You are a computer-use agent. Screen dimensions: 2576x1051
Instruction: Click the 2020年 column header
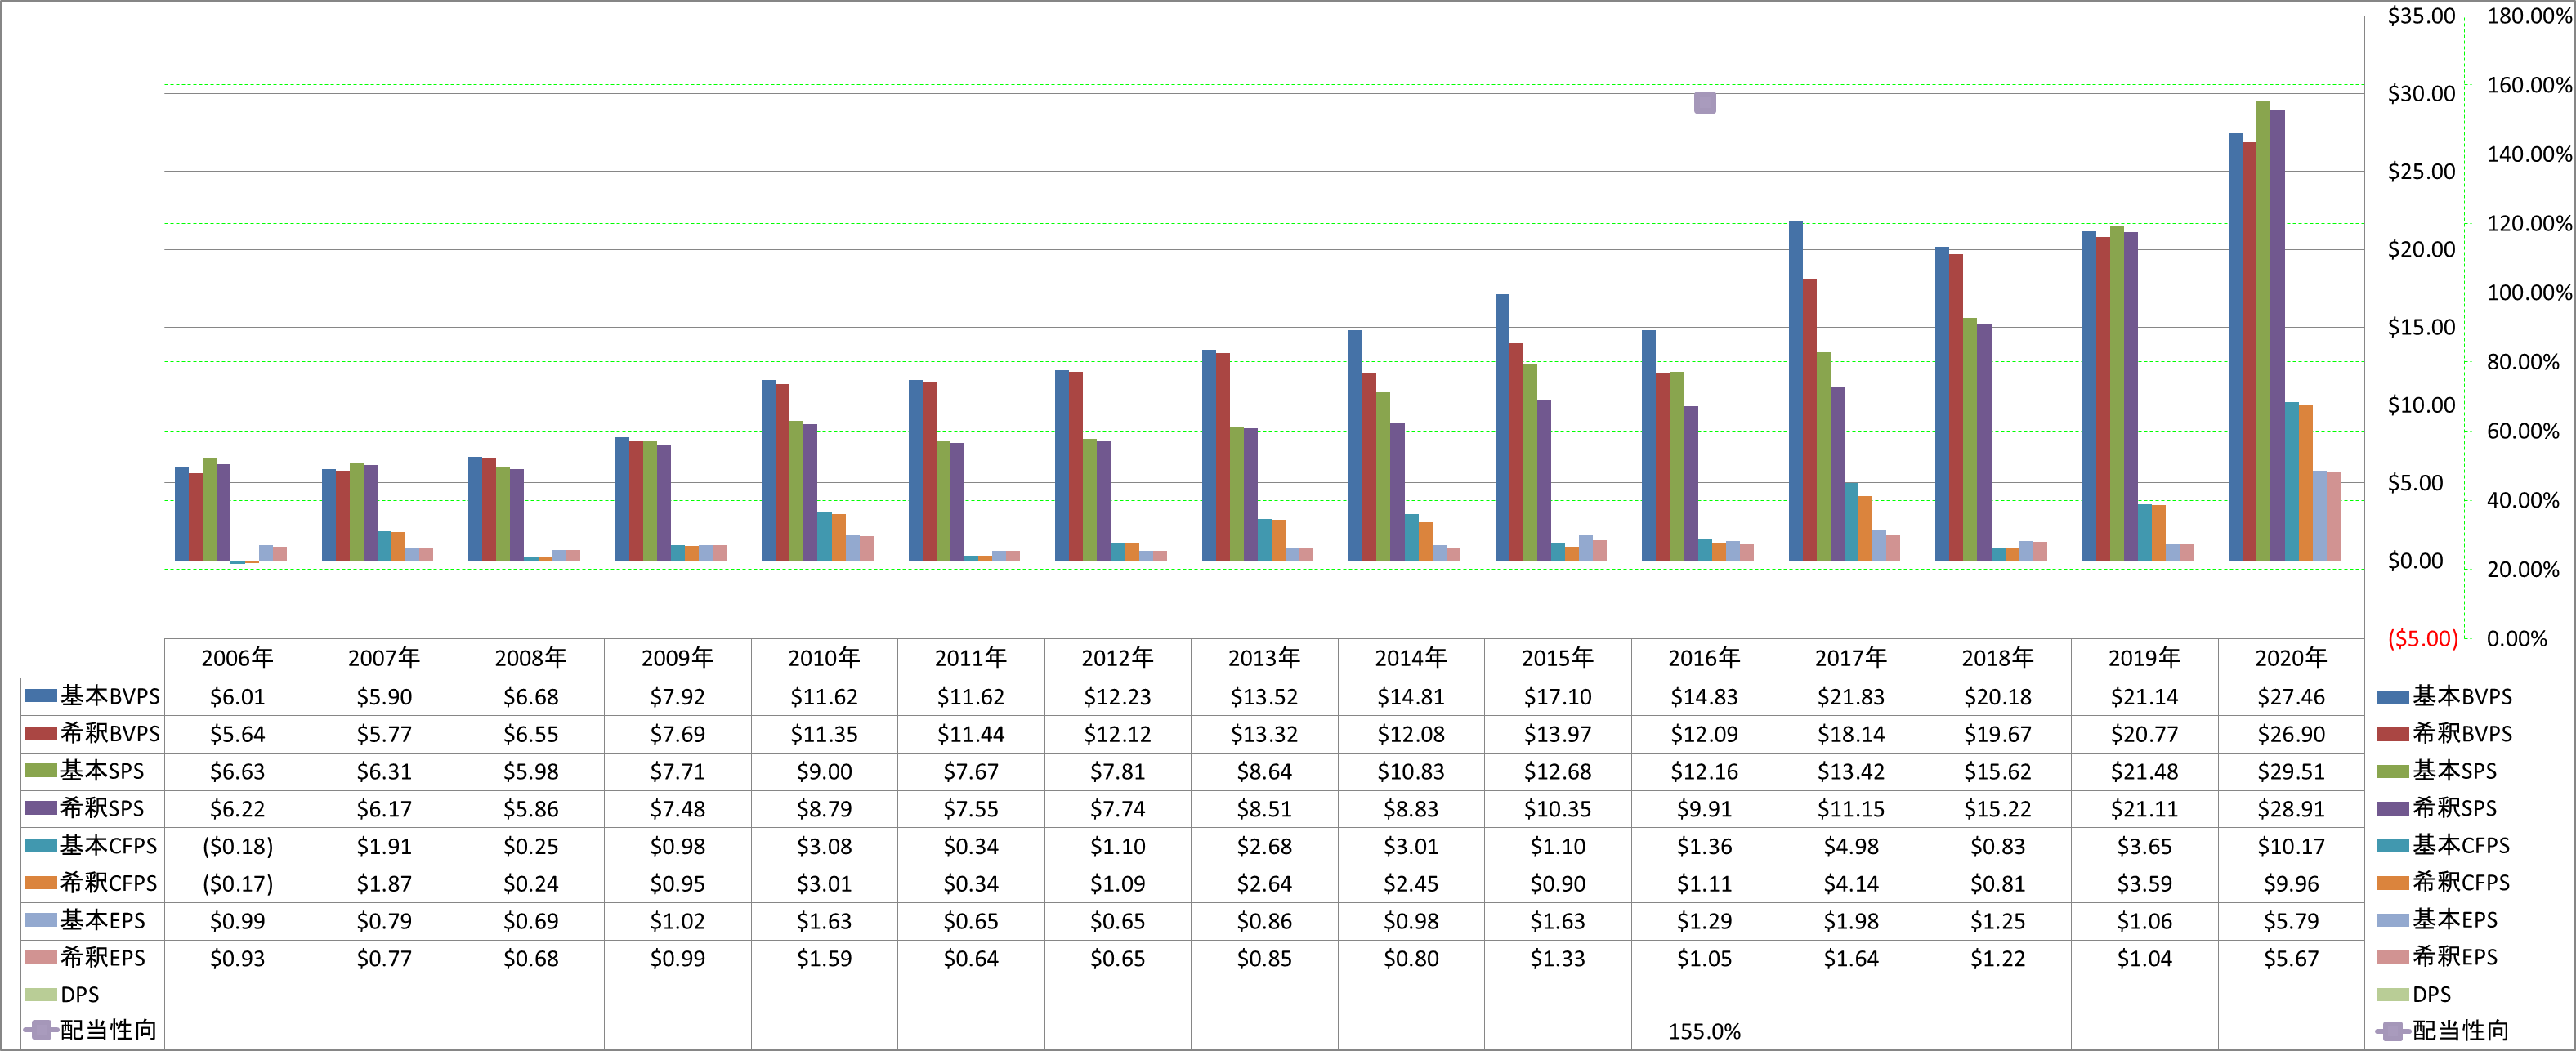click(2291, 658)
